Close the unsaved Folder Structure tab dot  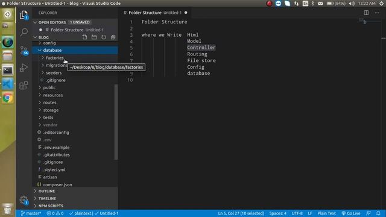coord(186,13)
